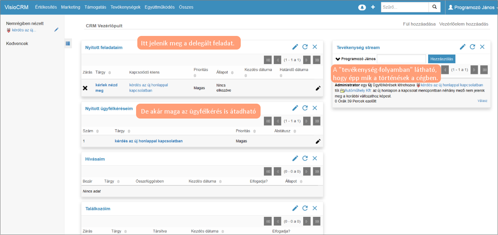This screenshot has height=235, width=498.
Task: Close the Hívásaim dashlet
Action: [315, 158]
